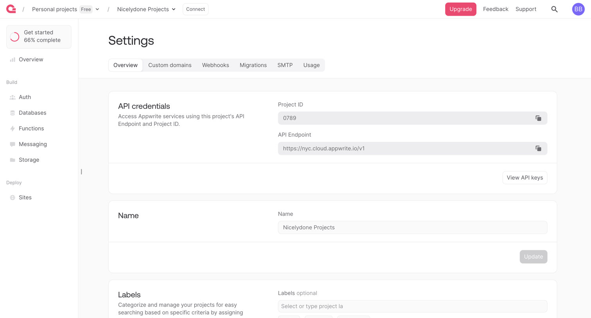Click the Get started progress ring
The width and height of the screenshot is (591, 318).
pyautogui.click(x=15, y=37)
